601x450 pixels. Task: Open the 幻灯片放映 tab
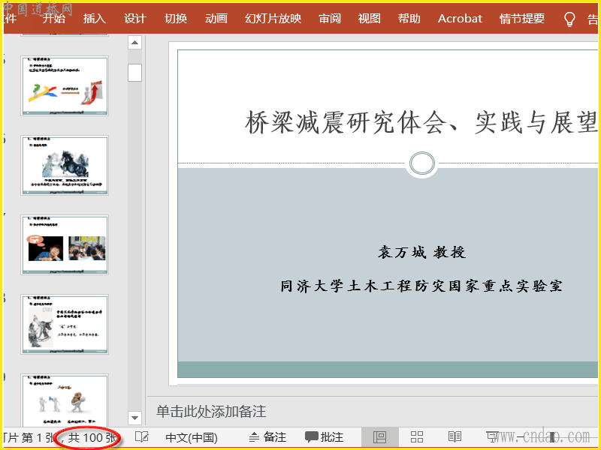tap(273, 18)
